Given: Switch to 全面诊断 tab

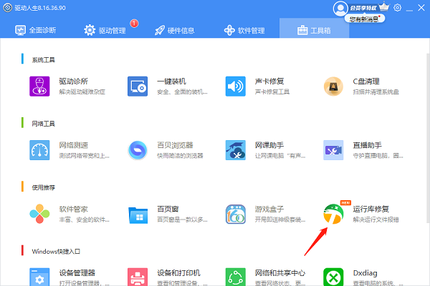Looking at the screenshot, I should (x=35, y=30).
